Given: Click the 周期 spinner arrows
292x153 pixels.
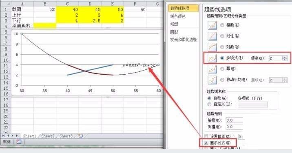Looking at the screenshot, I should coord(285,80).
